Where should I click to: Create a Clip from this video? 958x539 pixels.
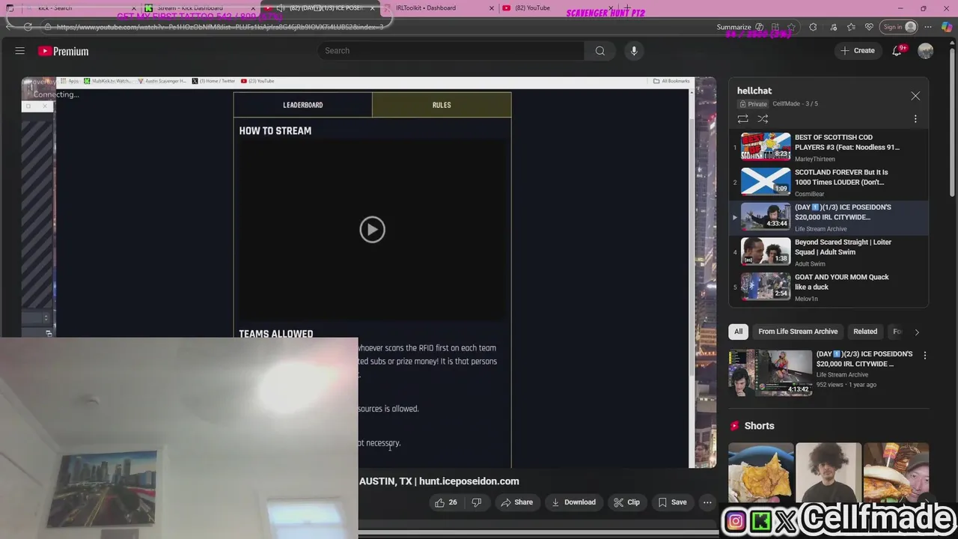pos(626,502)
